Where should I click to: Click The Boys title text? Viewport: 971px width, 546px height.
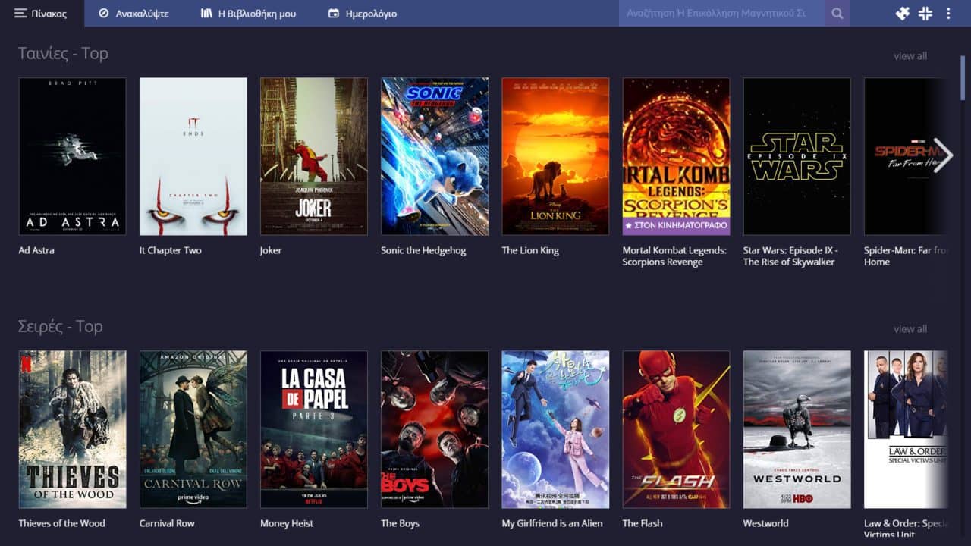pyautogui.click(x=400, y=523)
